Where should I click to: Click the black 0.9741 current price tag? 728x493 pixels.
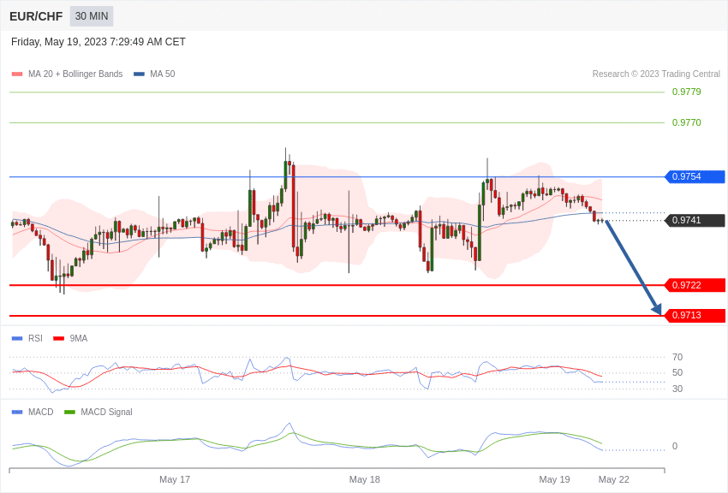[x=695, y=220]
